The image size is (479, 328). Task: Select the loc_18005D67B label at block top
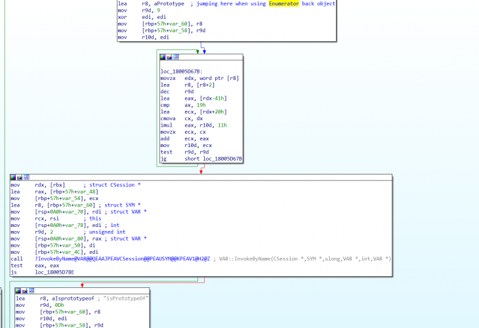tap(180, 71)
